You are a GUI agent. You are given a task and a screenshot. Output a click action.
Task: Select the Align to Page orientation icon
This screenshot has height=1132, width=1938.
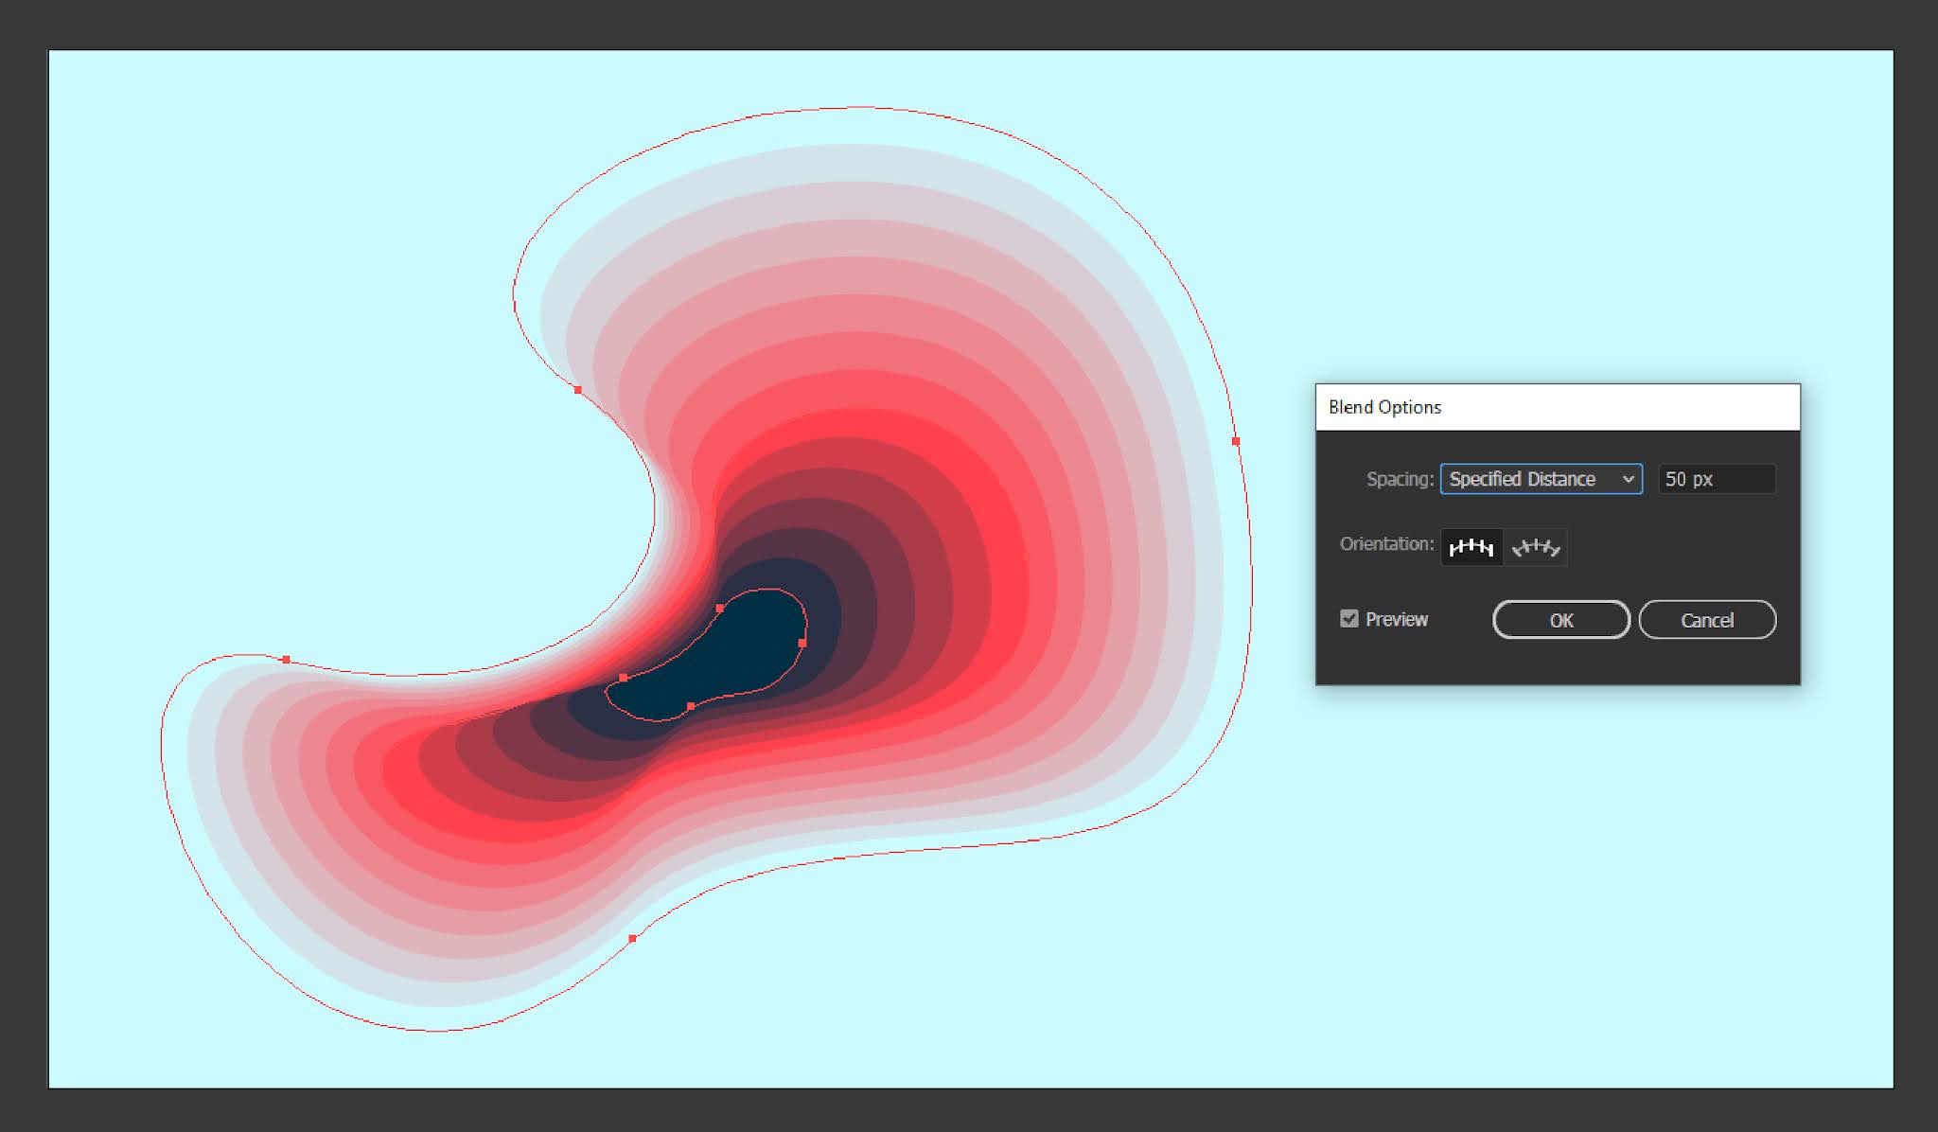click(x=1471, y=547)
